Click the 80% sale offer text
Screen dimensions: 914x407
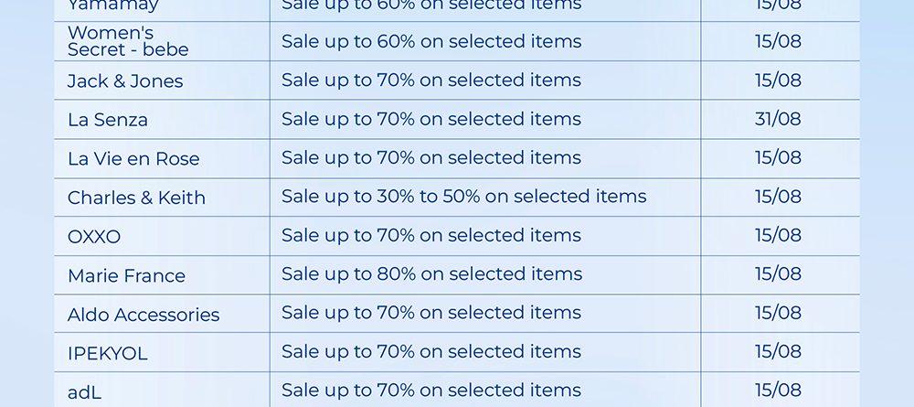(x=431, y=274)
